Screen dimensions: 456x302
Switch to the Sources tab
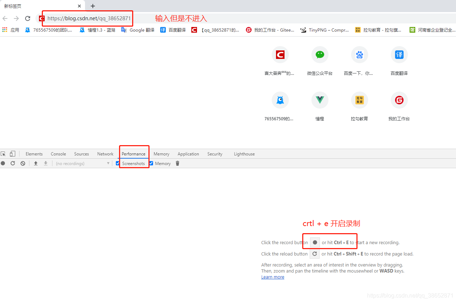(81, 154)
